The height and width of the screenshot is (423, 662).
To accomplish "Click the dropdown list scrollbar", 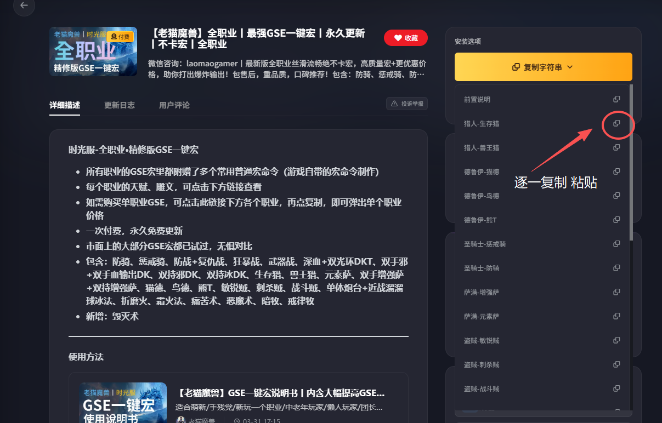I will pos(631,162).
